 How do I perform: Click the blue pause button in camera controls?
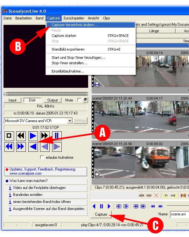click(x=57, y=136)
